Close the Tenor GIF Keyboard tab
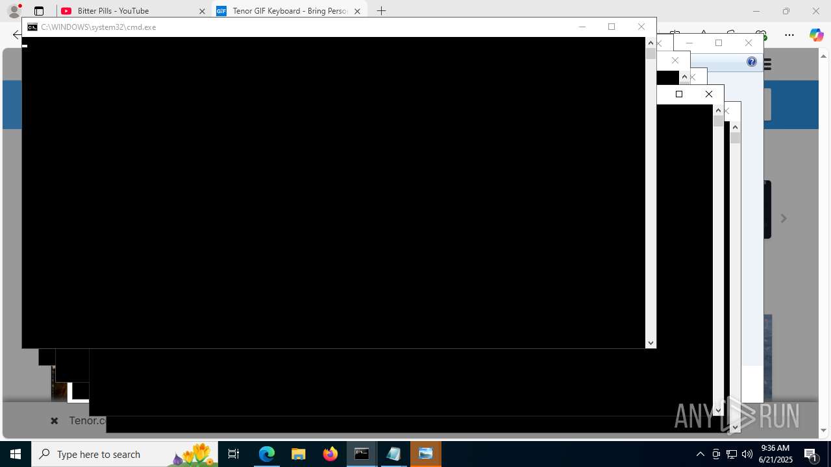Viewport: 831px width, 467px height. tap(357, 11)
